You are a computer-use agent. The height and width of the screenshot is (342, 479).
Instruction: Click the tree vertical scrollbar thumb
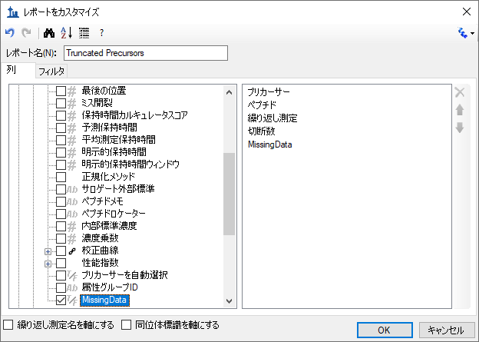(x=229, y=194)
